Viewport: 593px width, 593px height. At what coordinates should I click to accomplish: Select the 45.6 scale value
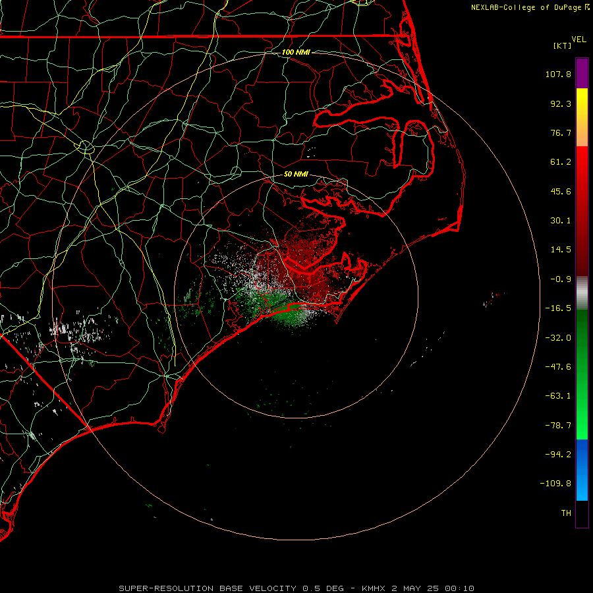pyautogui.click(x=561, y=191)
